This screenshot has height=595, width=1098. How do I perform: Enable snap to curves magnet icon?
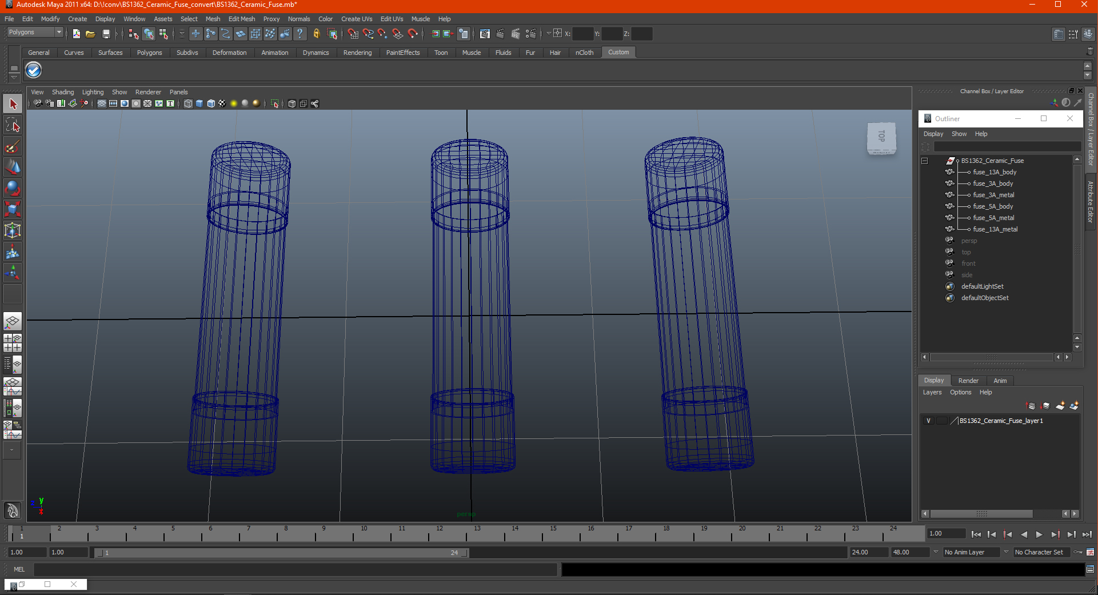click(368, 34)
